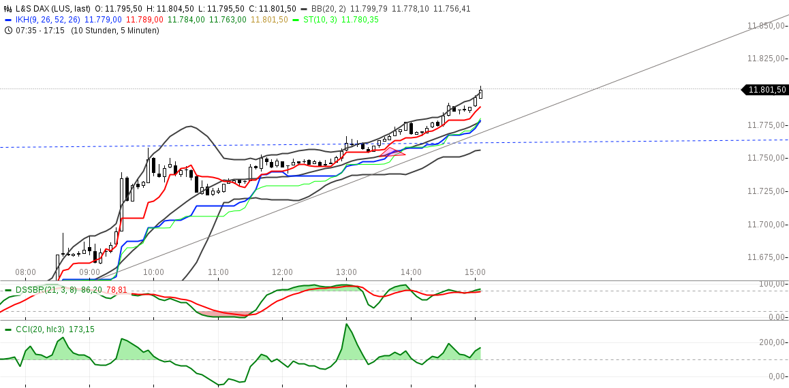Click the 12:00 time axis label
Screen dimensions: 789x388
click(282, 272)
